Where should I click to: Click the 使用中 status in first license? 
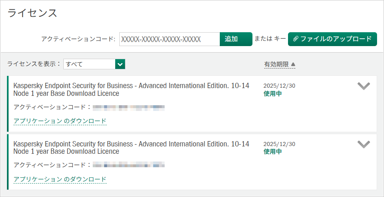tap(272, 94)
